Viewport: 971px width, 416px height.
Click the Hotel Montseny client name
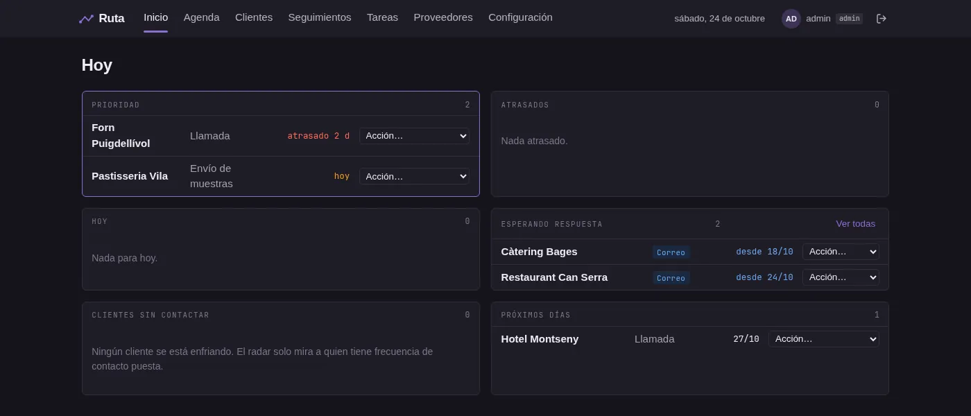(540, 339)
